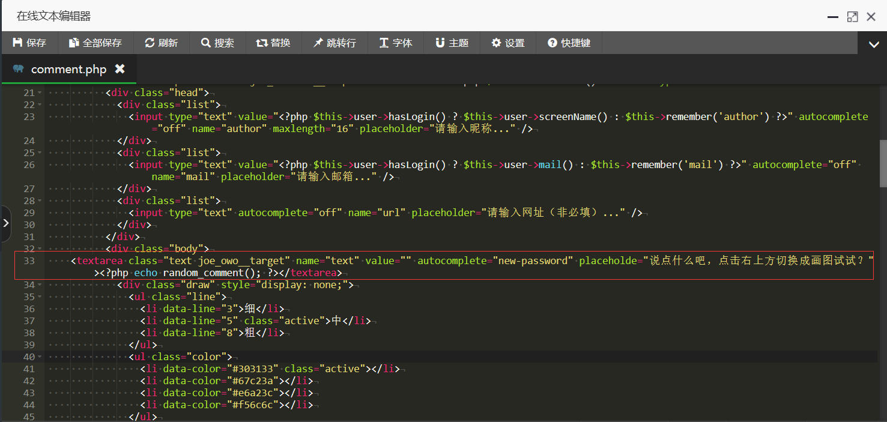Expand the toolbar chevron at far right
The image size is (887, 422).
coord(873,44)
